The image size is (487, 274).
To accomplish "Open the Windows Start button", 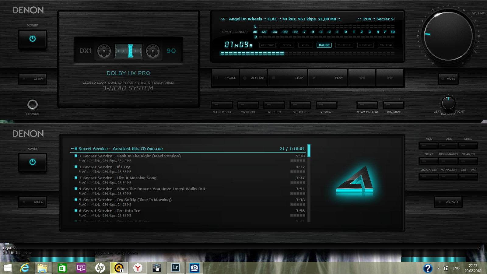I will coord(8,268).
